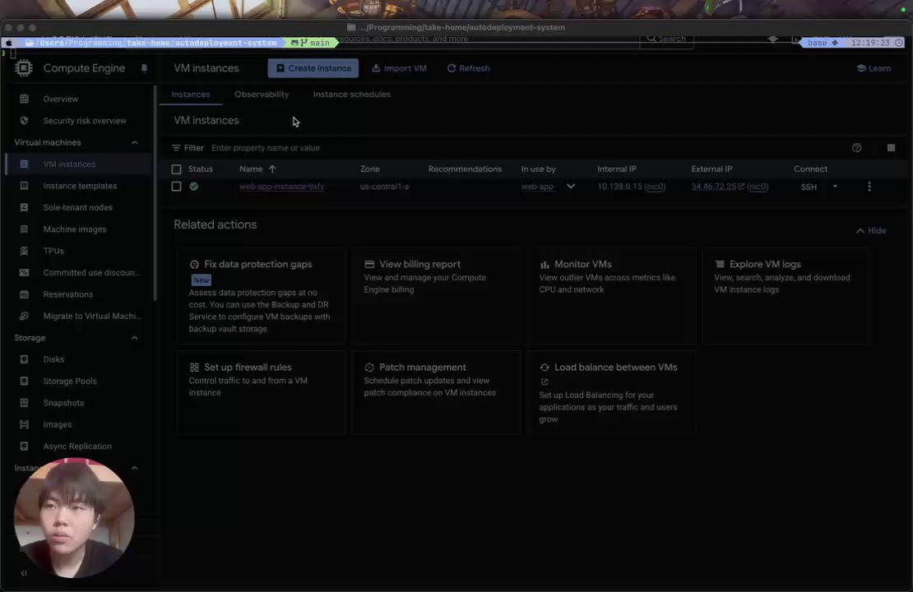The height and width of the screenshot is (592, 913).
Task: Collapse the sidebar with bottom arrow icon
Action: pyautogui.click(x=24, y=573)
